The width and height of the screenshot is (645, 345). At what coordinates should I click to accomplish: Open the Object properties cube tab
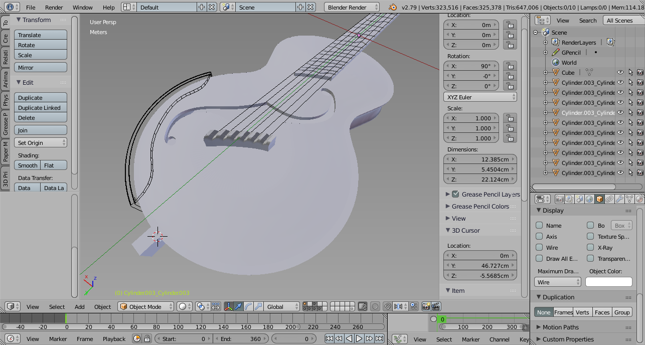[x=599, y=199]
